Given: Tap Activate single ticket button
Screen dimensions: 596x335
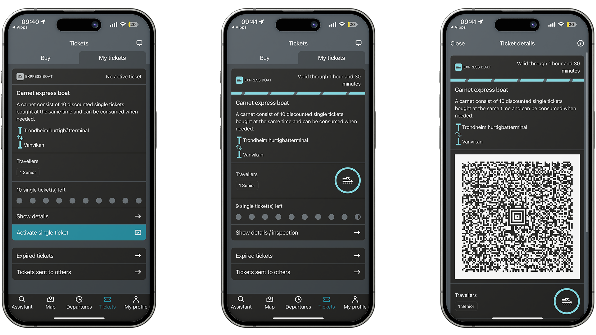Looking at the screenshot, I should pyautogui.click(x=79, y=232).
